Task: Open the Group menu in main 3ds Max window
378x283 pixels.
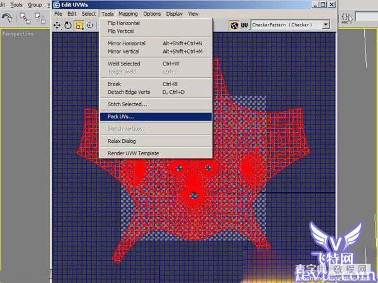Action: coord(35,5)
